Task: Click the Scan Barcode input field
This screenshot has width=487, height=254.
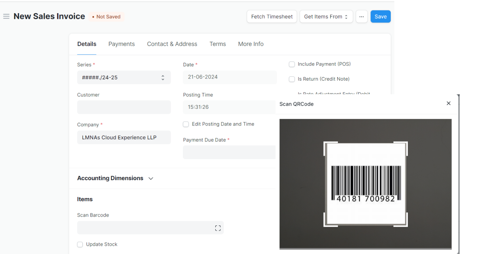Action: tap(150, 228)
